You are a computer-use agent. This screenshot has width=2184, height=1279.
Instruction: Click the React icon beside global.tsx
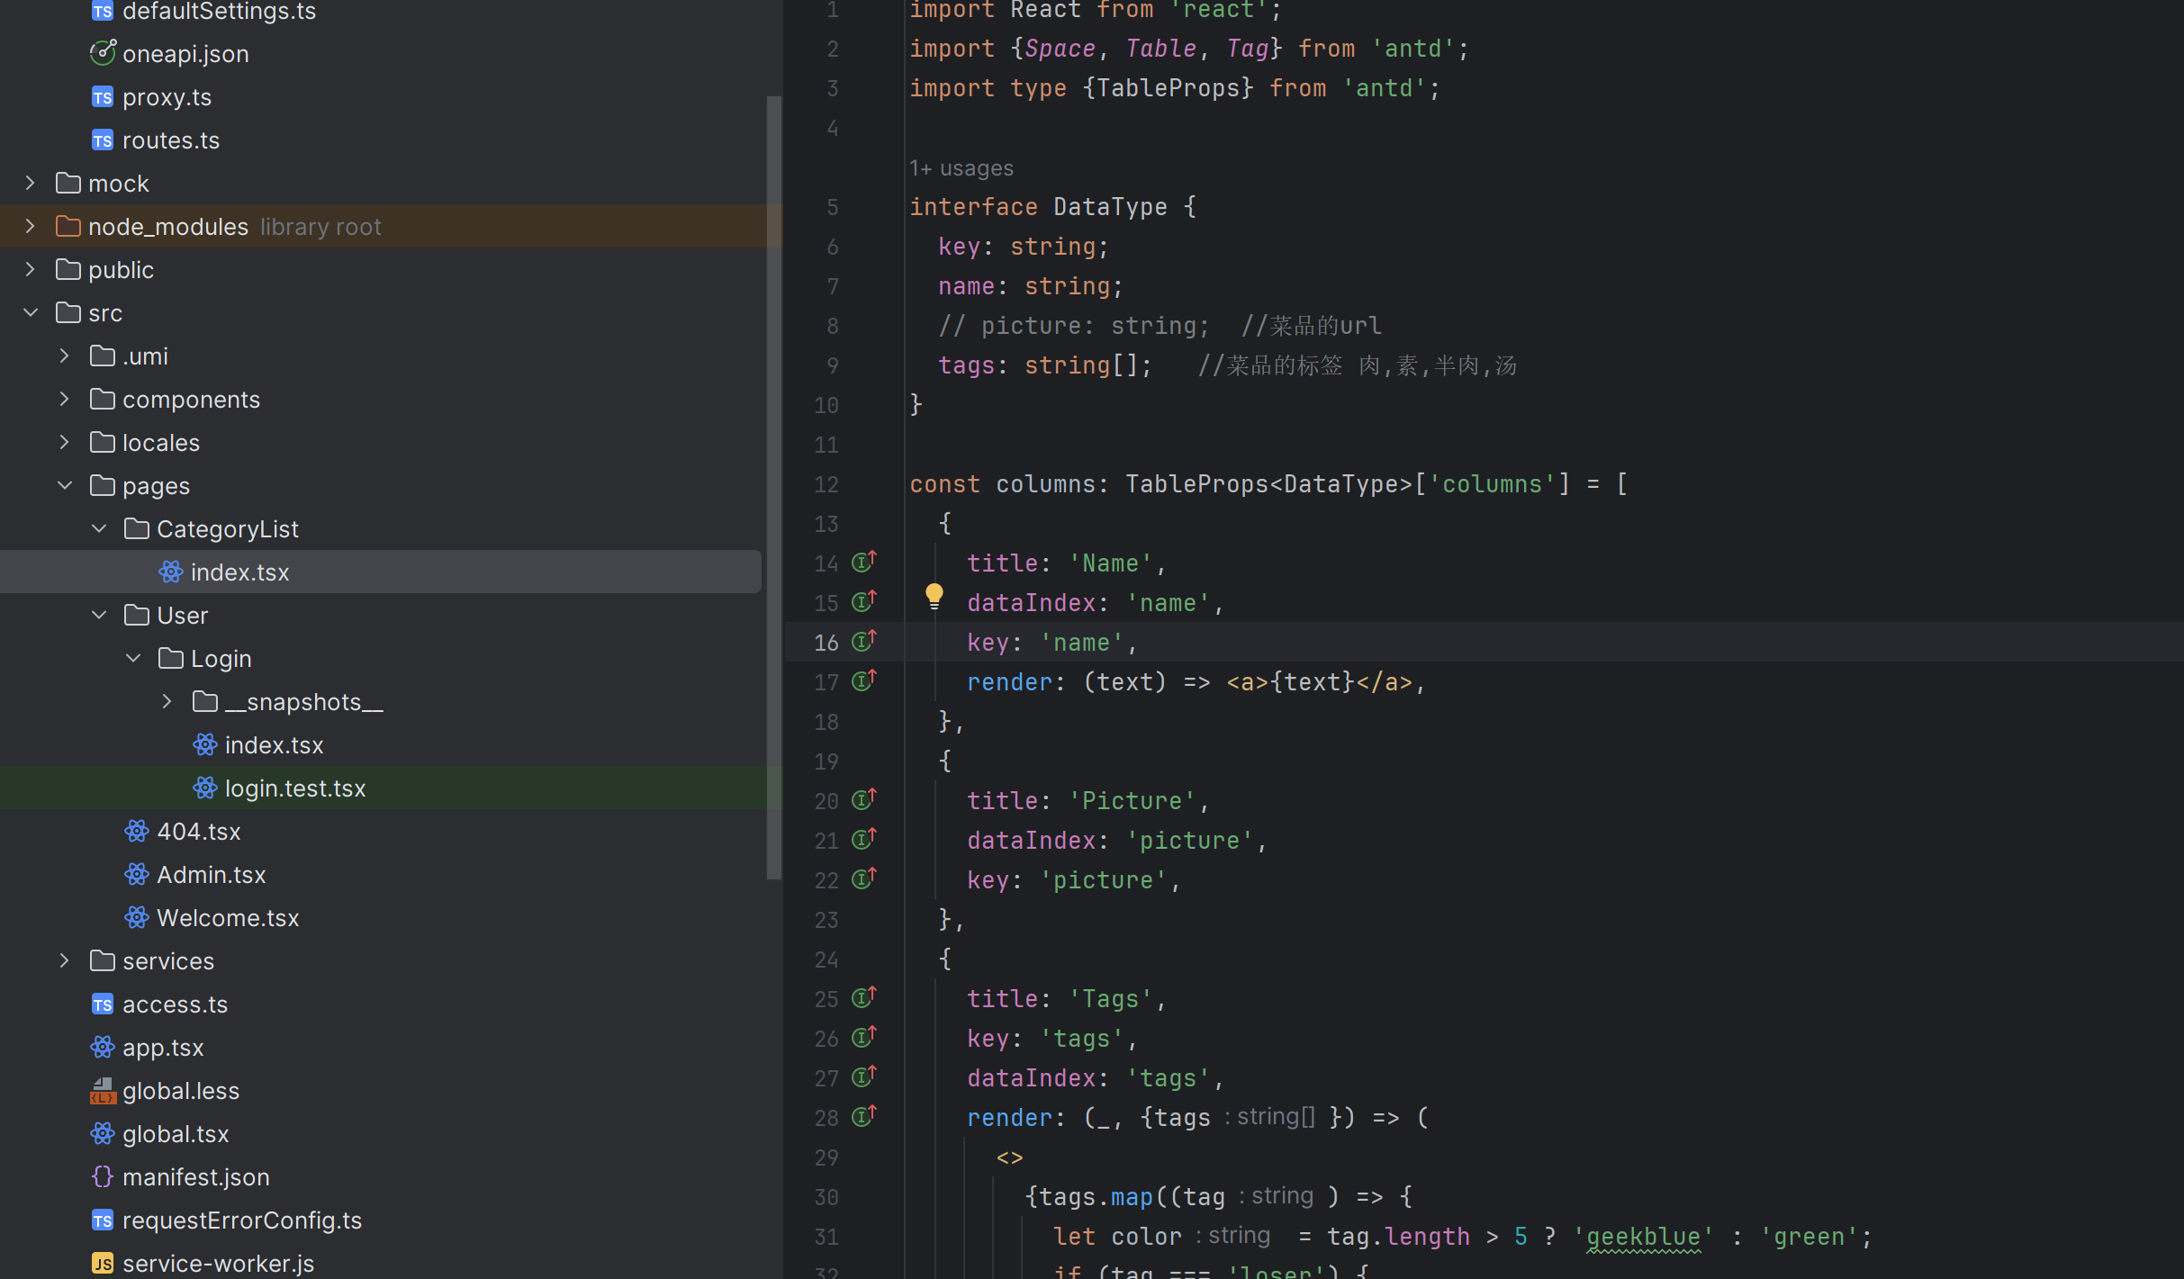point(103,1134)
